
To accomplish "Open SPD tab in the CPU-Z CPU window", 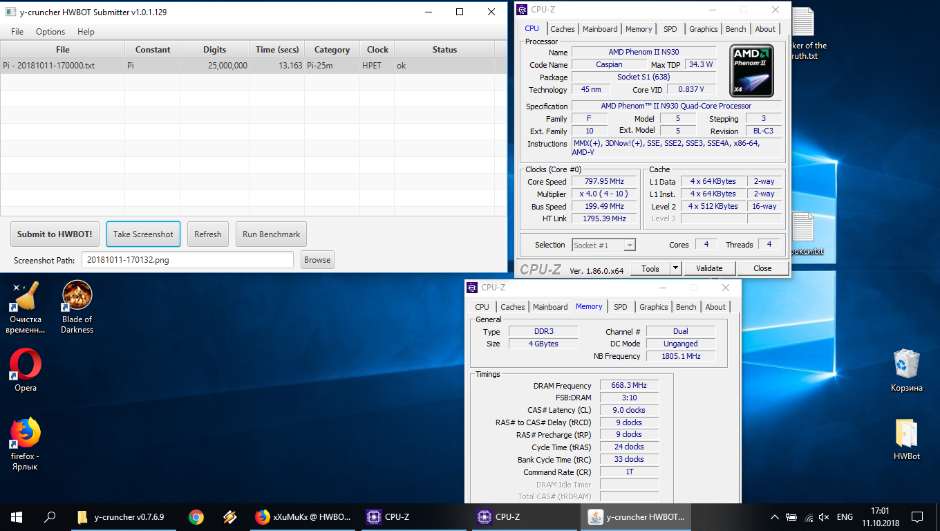I will (x=670, y=29).
